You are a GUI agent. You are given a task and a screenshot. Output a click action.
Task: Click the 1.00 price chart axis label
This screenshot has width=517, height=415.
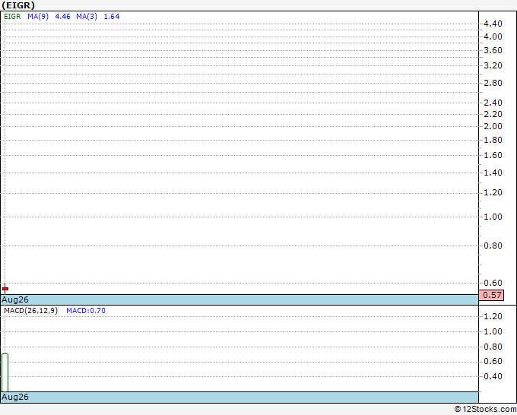[493, 217]
